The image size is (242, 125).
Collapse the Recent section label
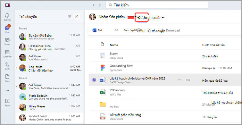pos(23,78)
